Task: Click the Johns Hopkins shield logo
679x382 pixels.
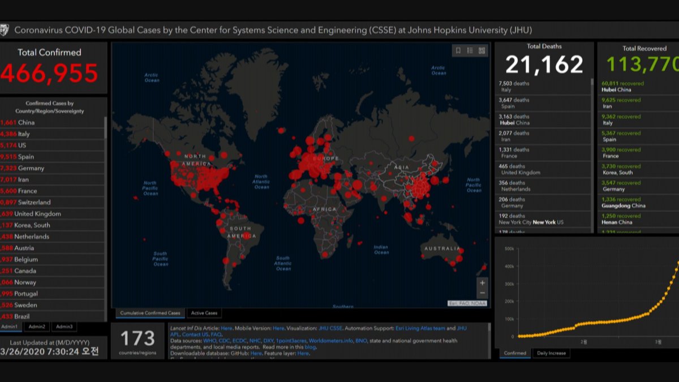Action: [5, 30]
